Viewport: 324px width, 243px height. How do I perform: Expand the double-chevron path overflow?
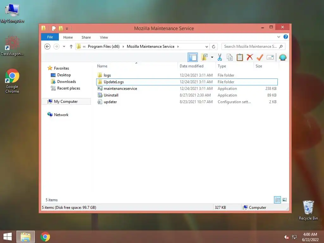coord(84,47)
